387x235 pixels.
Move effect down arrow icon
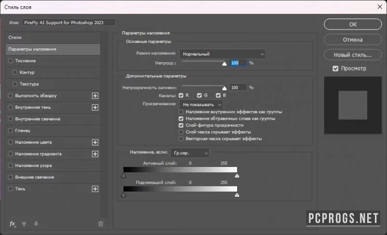tap(36, 224)
